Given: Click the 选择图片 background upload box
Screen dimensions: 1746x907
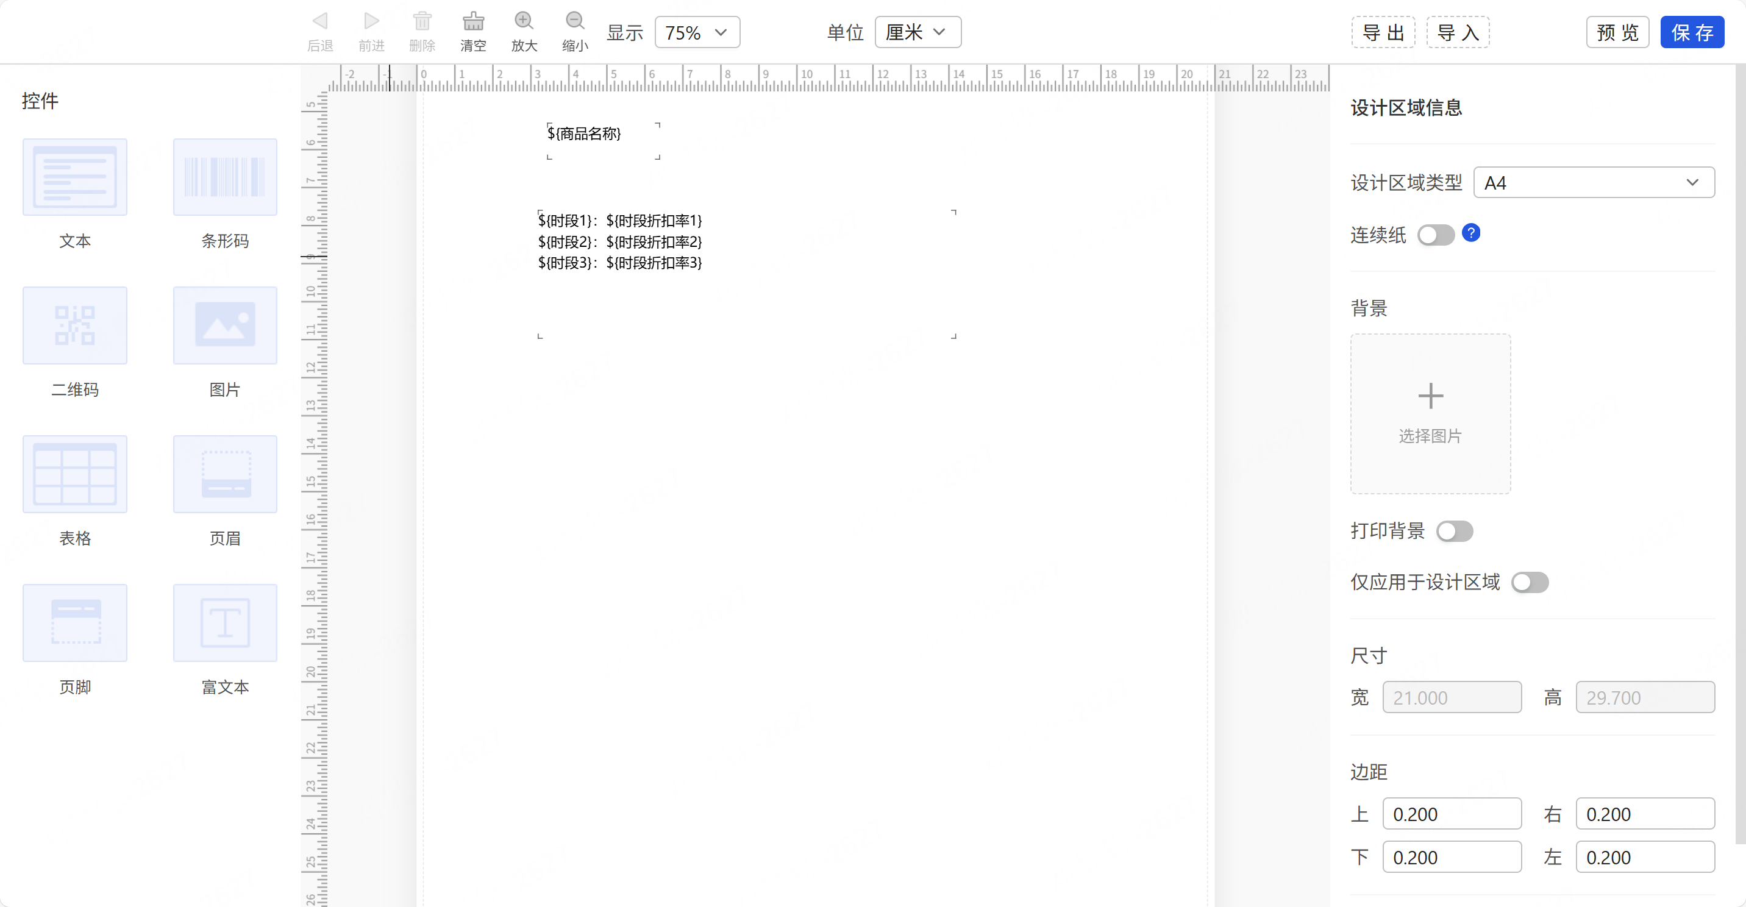Looking at the screenshot, I should coord(1430,413).
